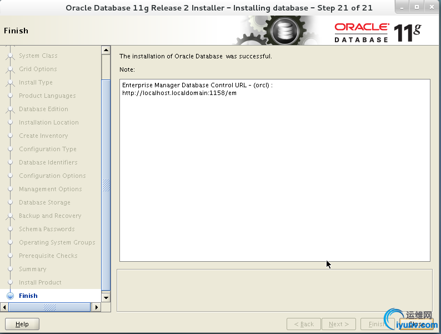Click the Oracle Database 11g logo
The image size is (441, 334).
[x=378, y=33]
